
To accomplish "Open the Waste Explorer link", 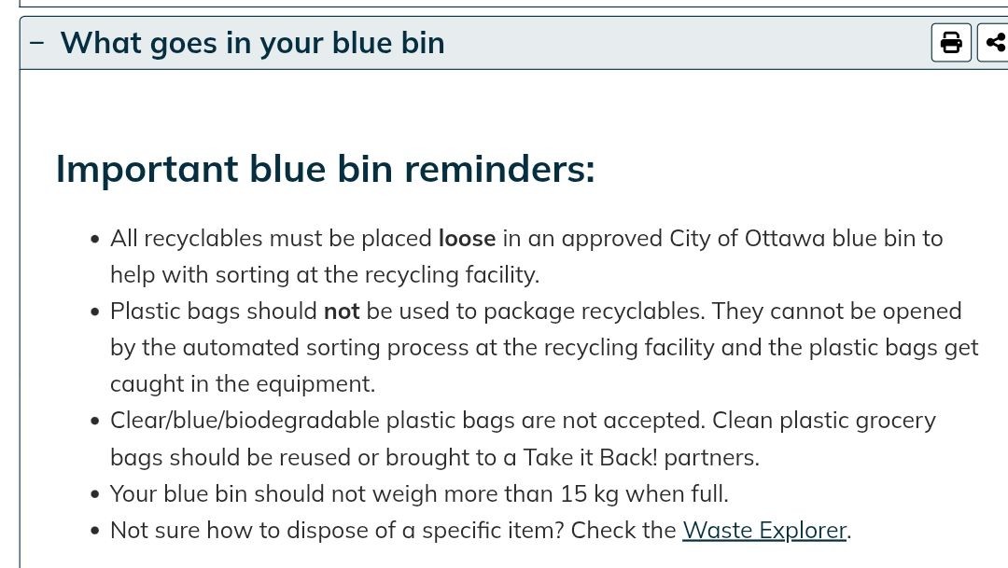I will 764,531.
